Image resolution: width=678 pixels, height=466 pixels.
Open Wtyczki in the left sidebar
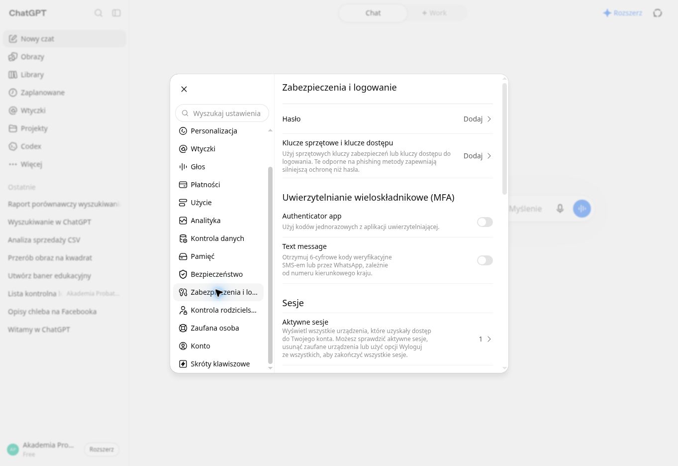(x=65, y=111)
